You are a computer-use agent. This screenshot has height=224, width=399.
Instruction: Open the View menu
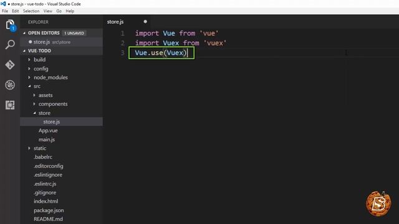tap(47, 11)
